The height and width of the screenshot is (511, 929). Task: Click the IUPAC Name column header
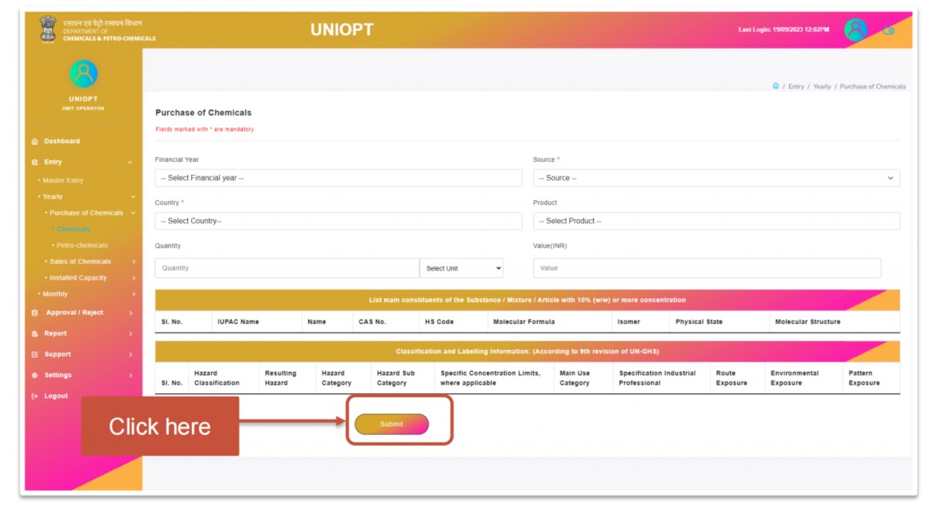239,322
